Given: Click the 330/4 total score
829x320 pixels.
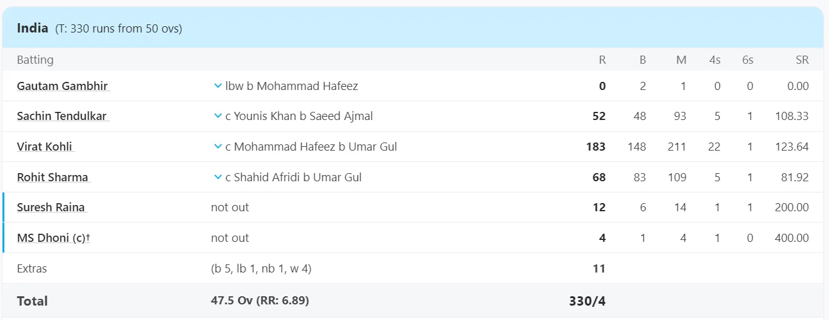Looking at the screenshot, I should tap(587, 301).
